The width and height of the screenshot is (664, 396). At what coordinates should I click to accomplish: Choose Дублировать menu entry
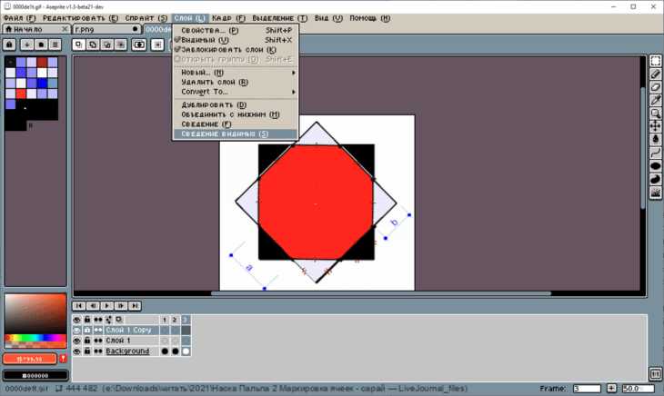point(235,104)
